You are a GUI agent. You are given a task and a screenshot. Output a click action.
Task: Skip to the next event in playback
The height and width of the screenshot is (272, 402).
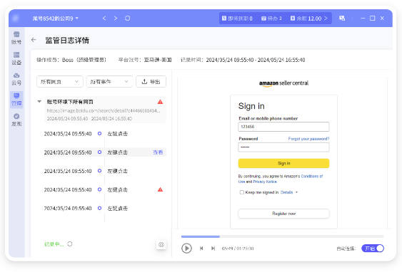tap(213, 249)
